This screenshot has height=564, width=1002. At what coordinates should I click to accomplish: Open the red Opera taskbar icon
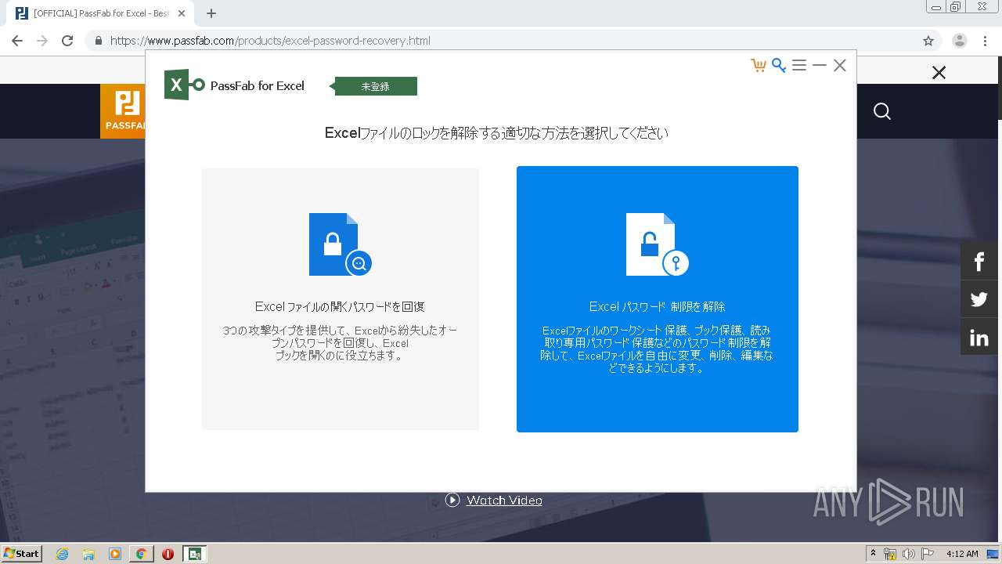pos(168,554)
